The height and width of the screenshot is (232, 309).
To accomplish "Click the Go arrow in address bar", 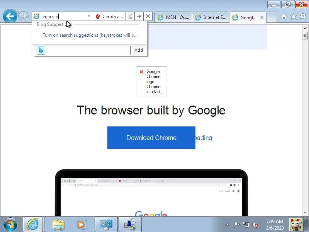I will click(x=139, y=16).
